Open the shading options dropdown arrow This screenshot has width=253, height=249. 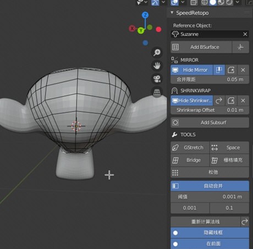pyautogui.click(x=238, y=2)
